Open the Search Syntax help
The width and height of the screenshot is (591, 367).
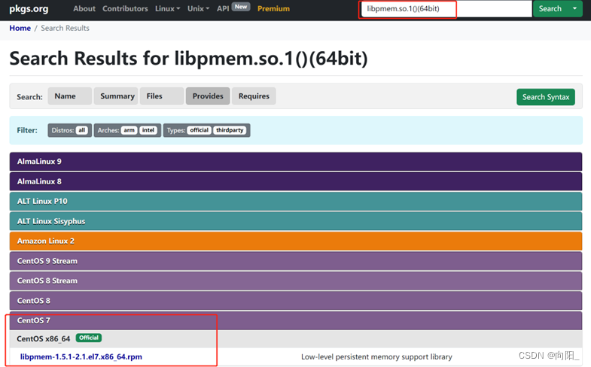click(545, 97)
